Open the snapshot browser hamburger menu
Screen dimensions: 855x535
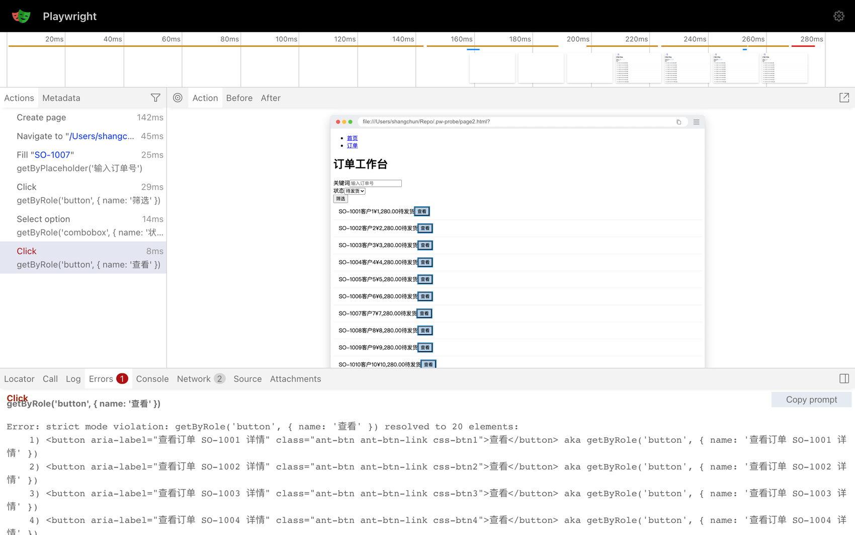click(696, 122)
